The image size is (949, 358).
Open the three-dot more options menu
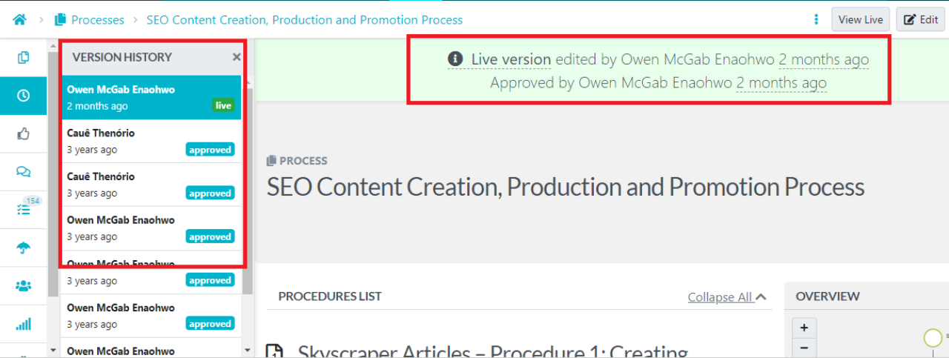pos(816,20)
